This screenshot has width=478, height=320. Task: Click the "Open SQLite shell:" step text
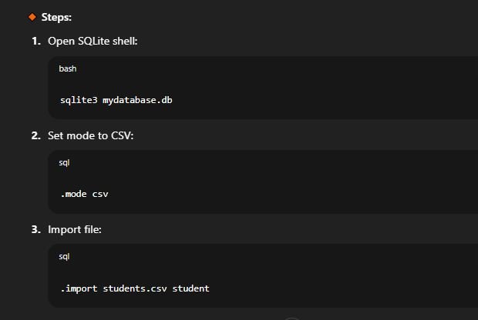click(93, 41)
